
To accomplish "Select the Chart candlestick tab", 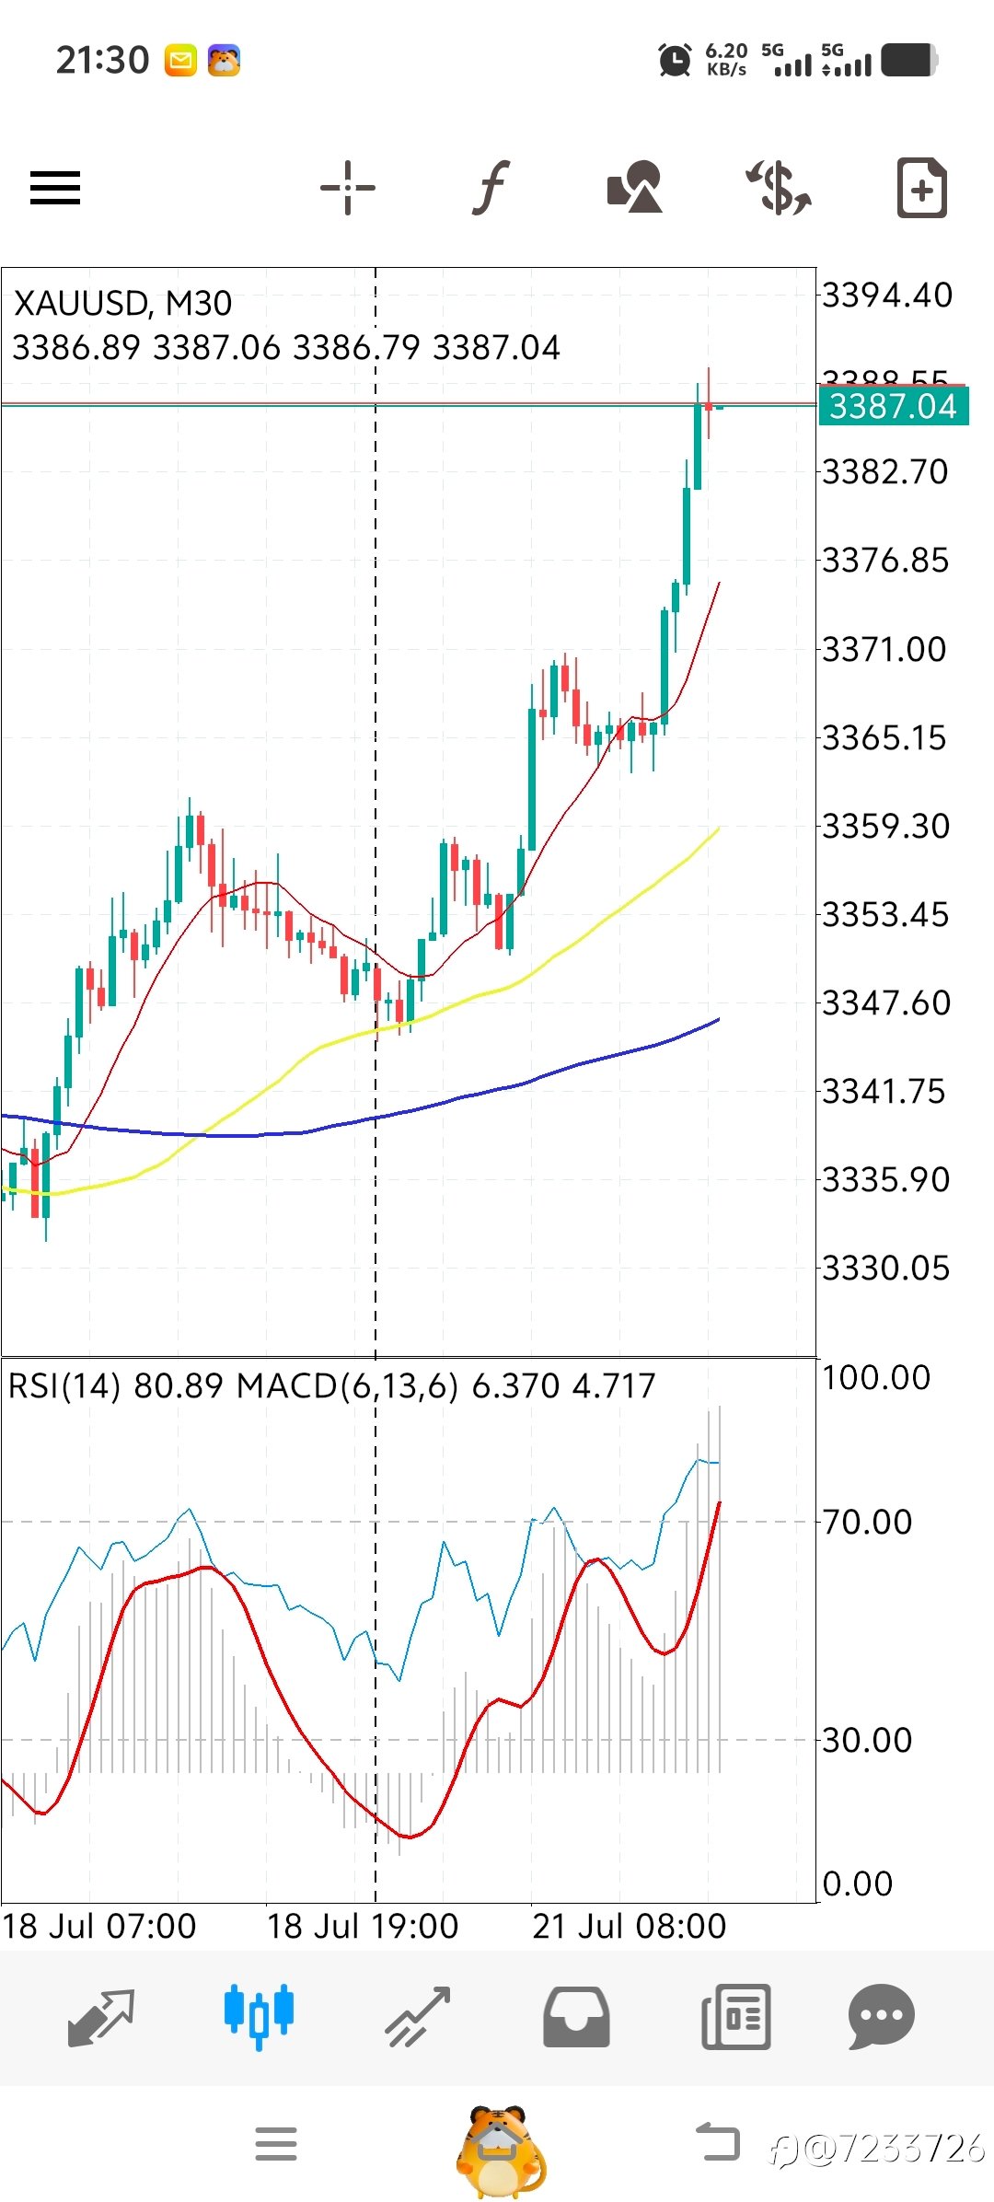I will coord(259,2016).
